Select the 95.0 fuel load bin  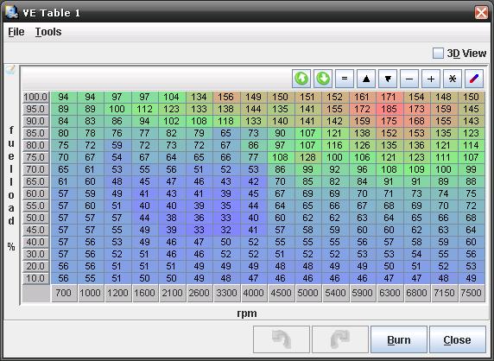point(35,109)
